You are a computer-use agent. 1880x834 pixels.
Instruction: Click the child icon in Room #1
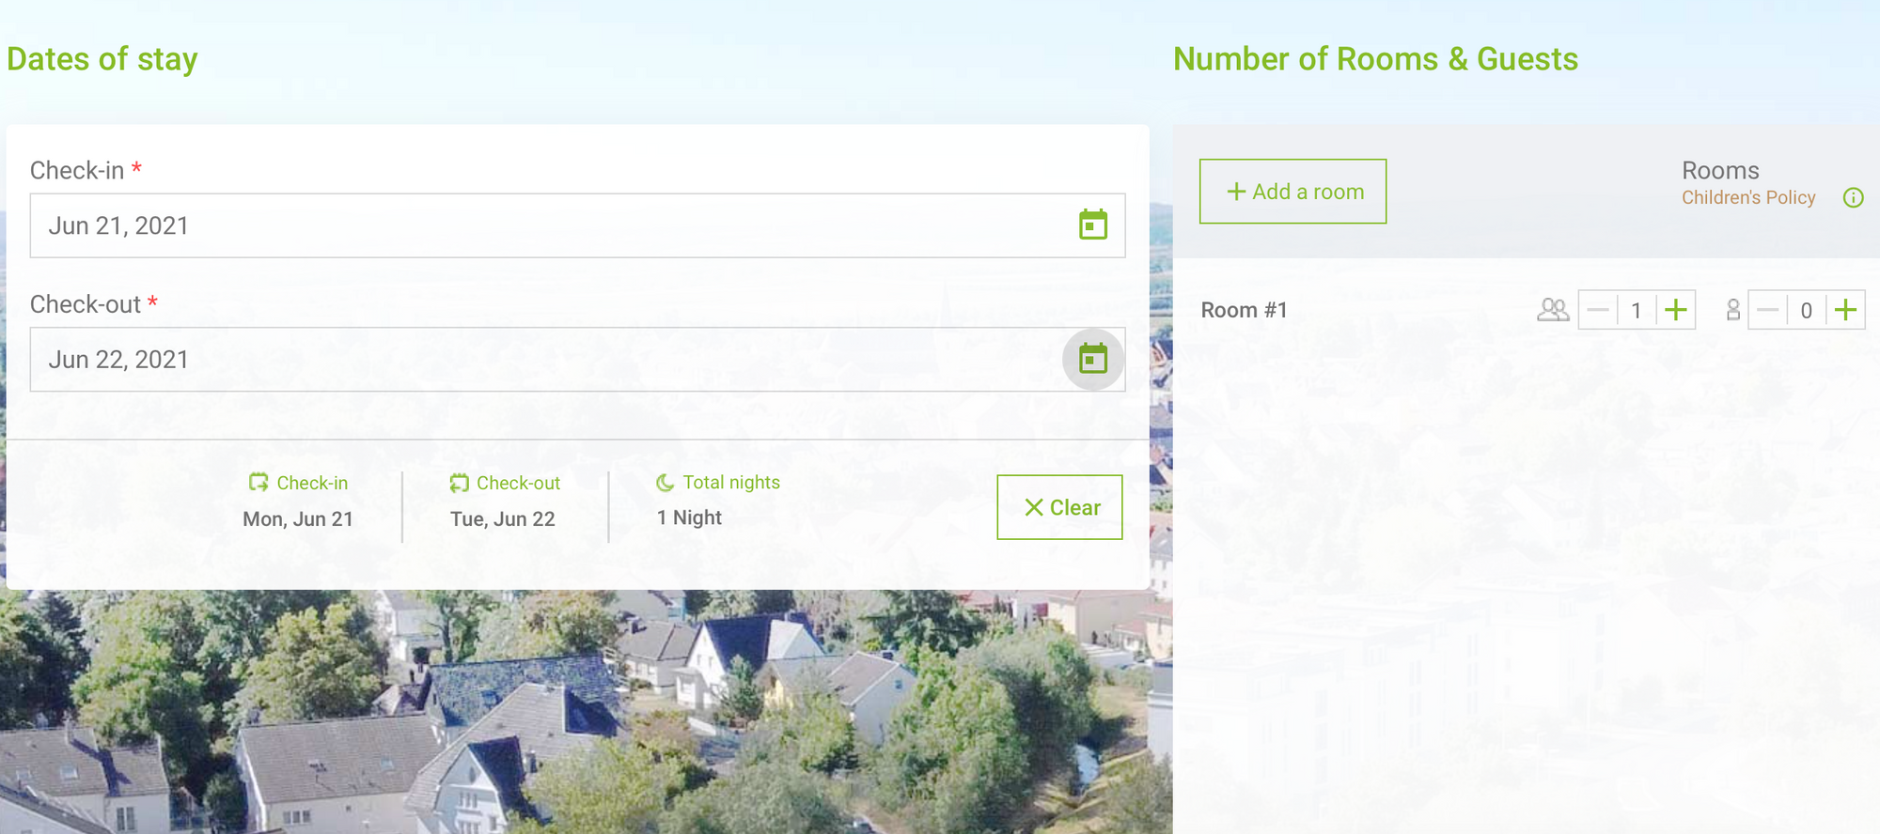click(x=1732, y=310)
